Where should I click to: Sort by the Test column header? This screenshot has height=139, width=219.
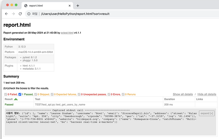[x=98, y=99]
